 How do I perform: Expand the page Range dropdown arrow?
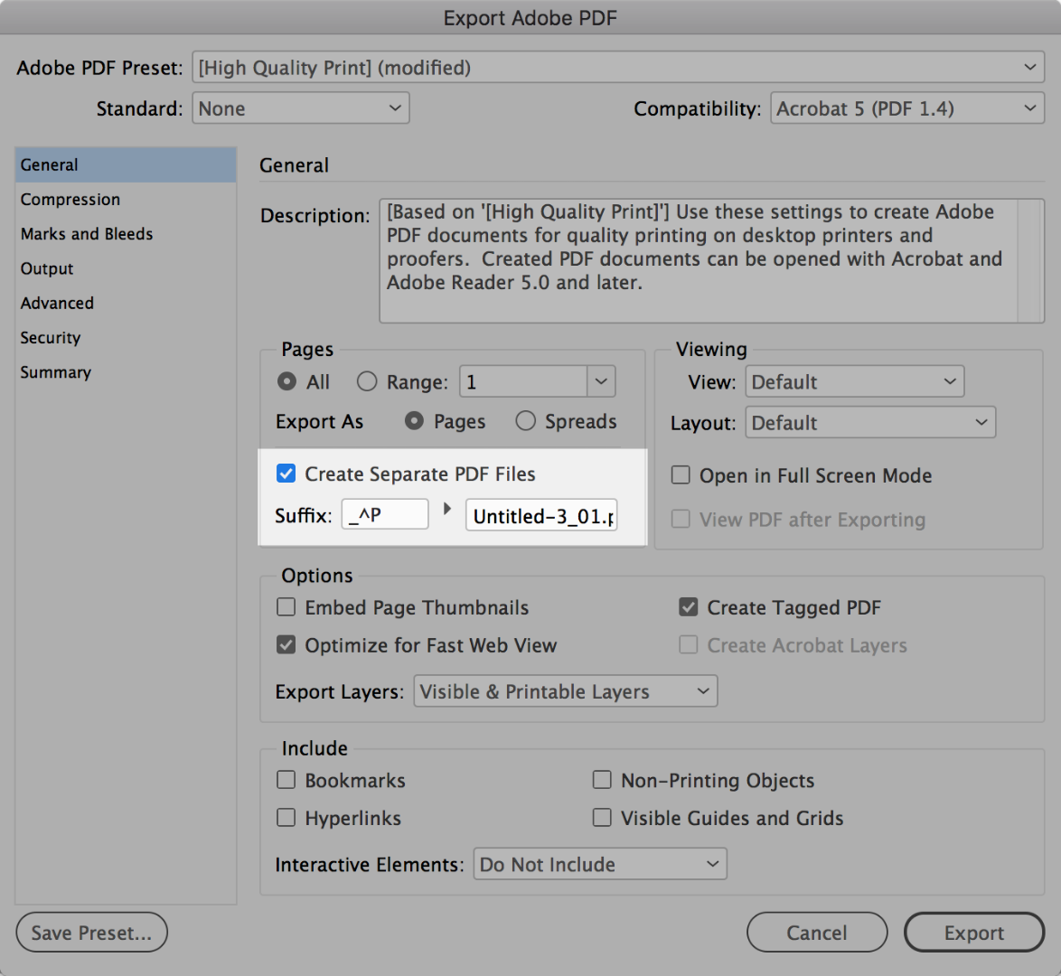pyautogui.click(x=601, y=381)
